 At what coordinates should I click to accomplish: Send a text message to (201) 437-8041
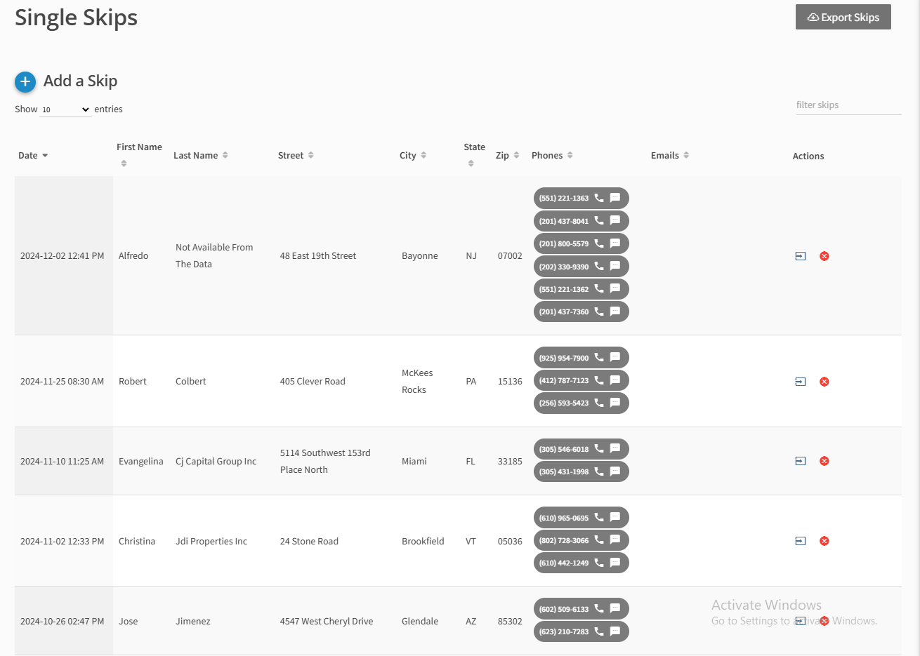[x=615, y=220]
